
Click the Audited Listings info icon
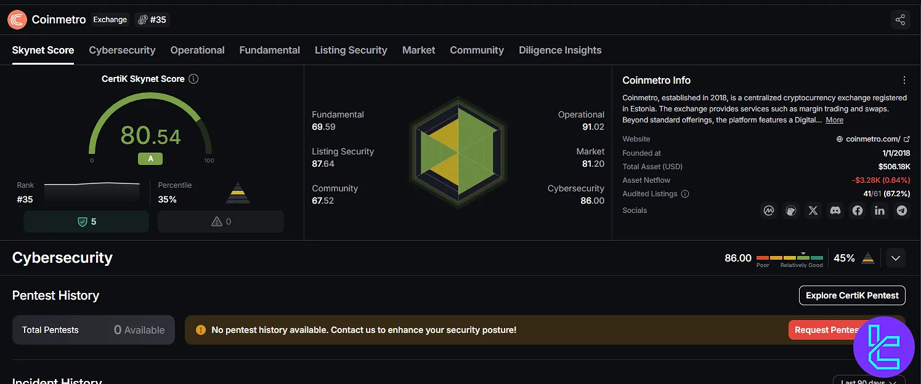(x=685, y=194)
